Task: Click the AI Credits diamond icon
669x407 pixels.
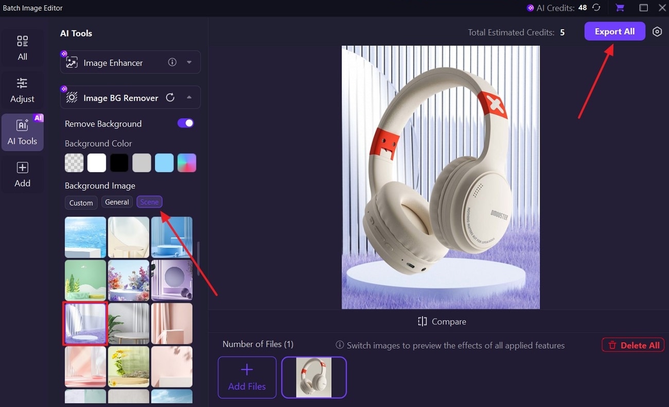Action: (530, 8)
